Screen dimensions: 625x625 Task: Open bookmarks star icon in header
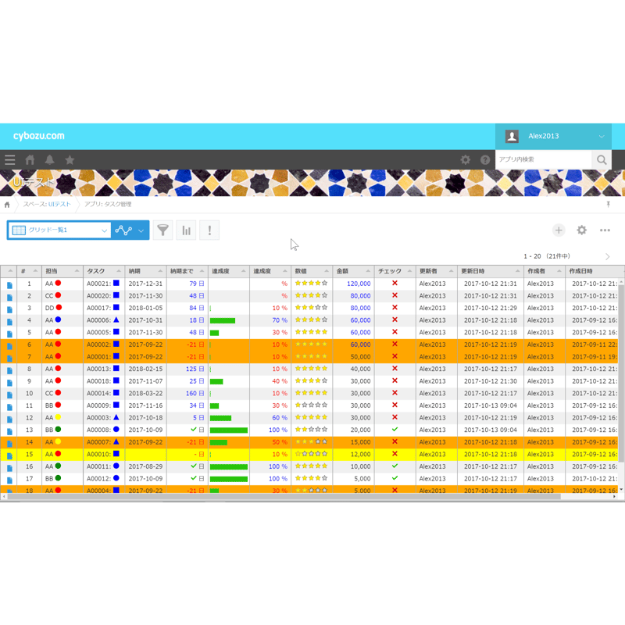pyautogui.click(x=70, y=160)
